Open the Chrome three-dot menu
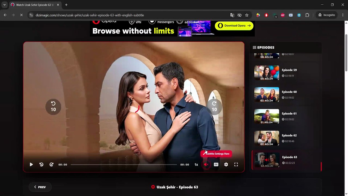The width and height of the screenshot is (348, 196). point(343,15)
